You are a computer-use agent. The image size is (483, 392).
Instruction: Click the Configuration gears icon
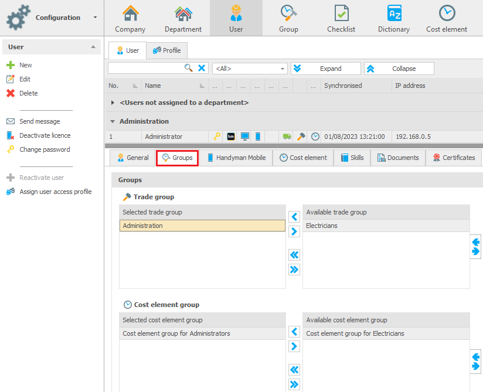[18, 18]
